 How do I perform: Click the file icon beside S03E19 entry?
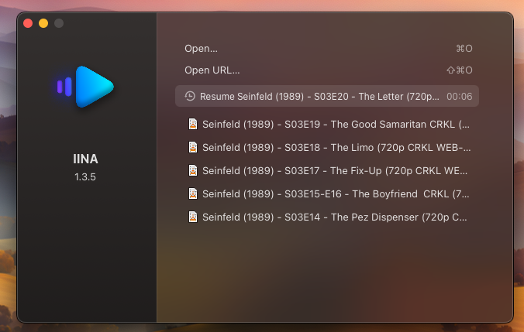(x=193, y=124)
